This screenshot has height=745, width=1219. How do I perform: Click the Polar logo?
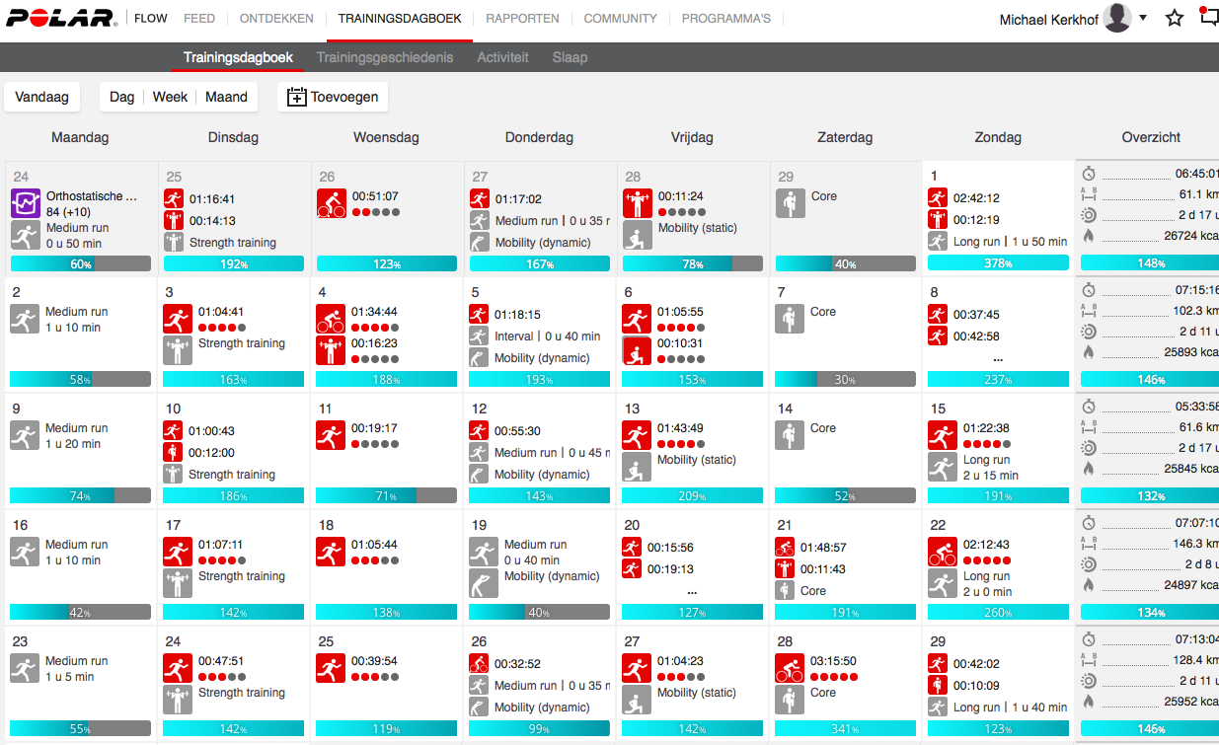tap(62, 19)
